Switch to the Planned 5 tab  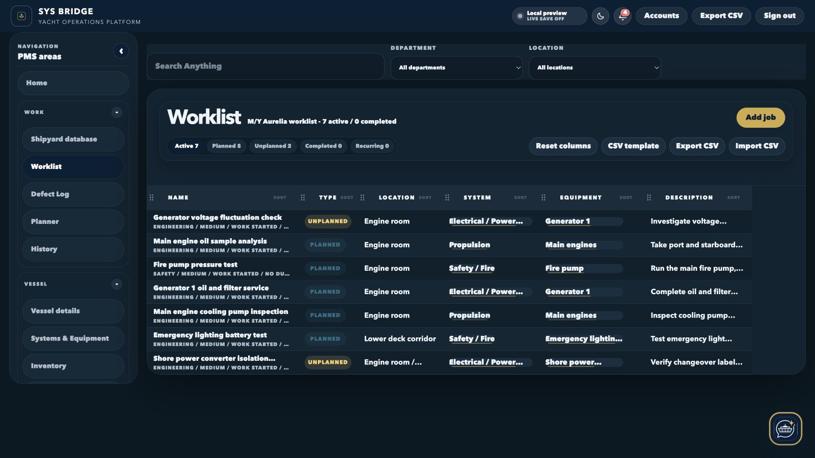point(226,146)
